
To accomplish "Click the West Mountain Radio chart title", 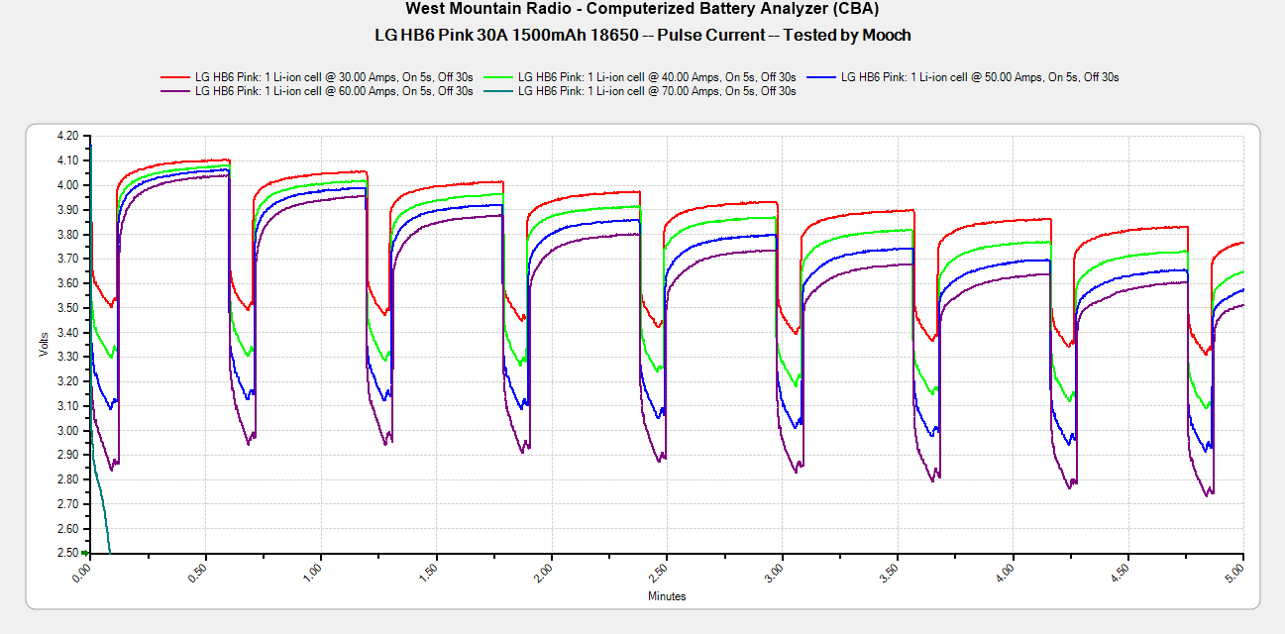I will coord(642,9).
